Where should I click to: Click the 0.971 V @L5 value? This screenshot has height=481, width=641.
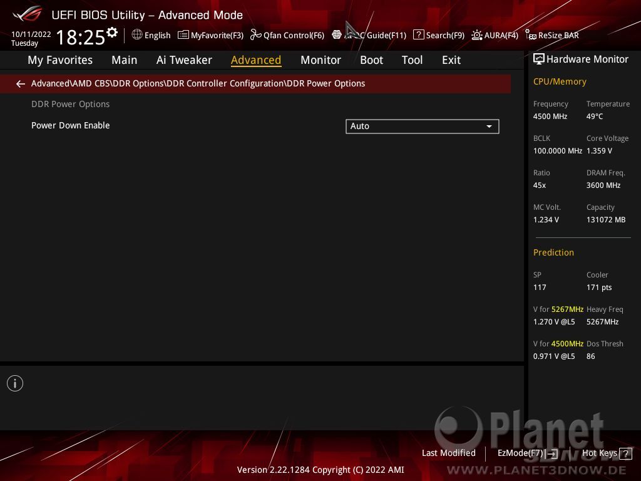pos(554,356)
